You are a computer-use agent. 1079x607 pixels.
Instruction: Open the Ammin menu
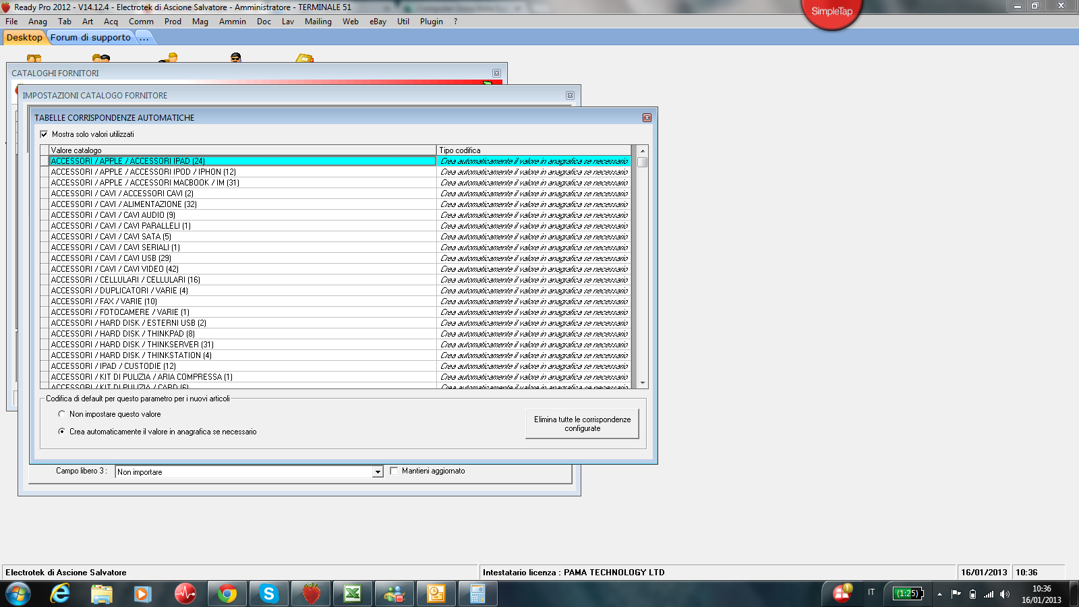point(233,22)
